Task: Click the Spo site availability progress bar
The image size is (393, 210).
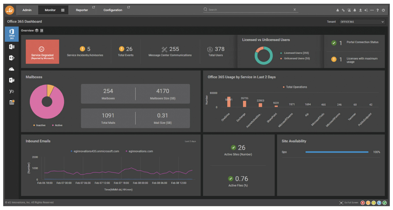Action: 337,152
